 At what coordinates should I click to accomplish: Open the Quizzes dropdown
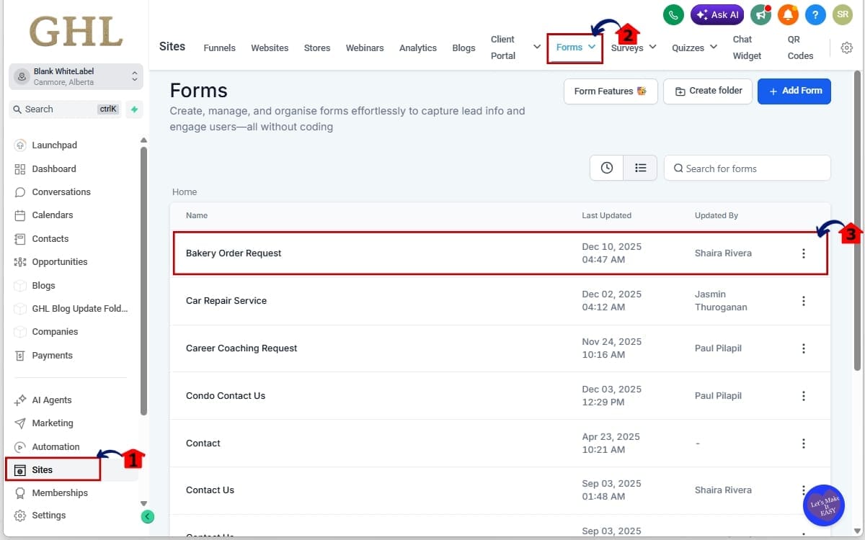pyautogui.click(x=693, y=48)
